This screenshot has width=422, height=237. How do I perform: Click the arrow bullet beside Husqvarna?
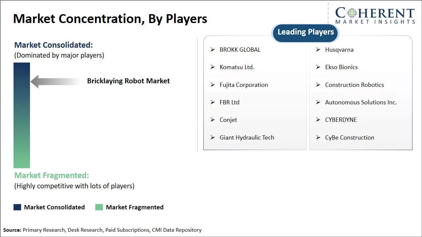pos(318,50)
